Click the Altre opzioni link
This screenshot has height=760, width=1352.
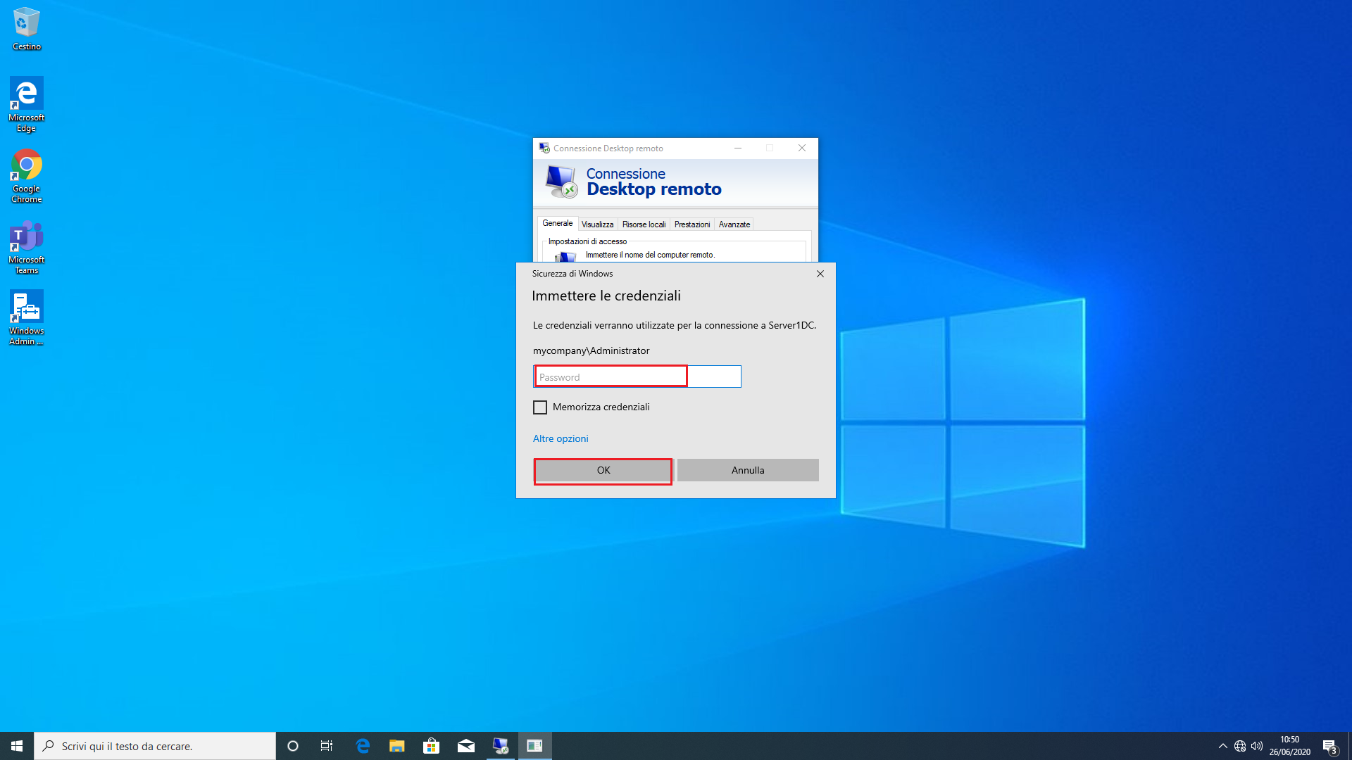point(561,438)
